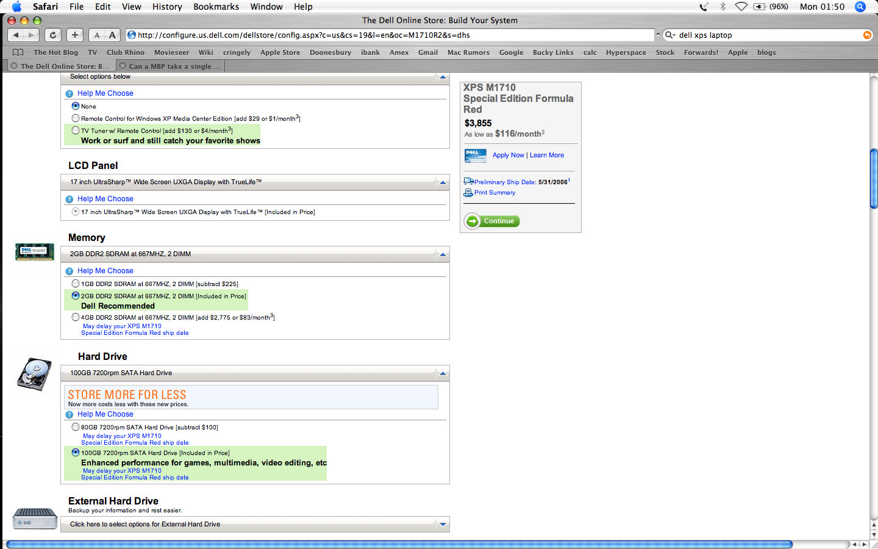The height and width of the screenshot is (549, 878).
Task: Click the printer icon beside Print Summary
Action: coord(468,193)
